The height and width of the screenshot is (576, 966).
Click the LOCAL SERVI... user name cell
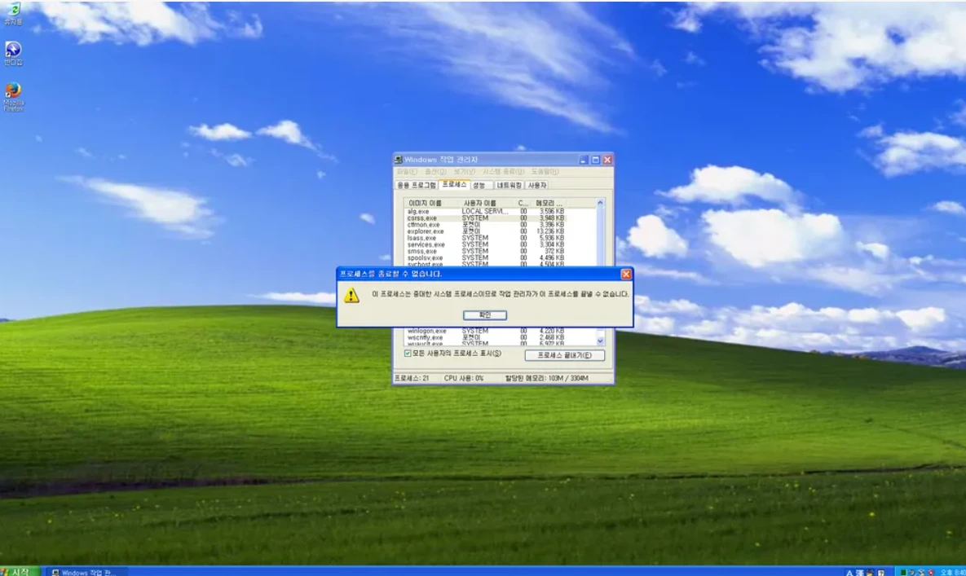click(485, 211)
